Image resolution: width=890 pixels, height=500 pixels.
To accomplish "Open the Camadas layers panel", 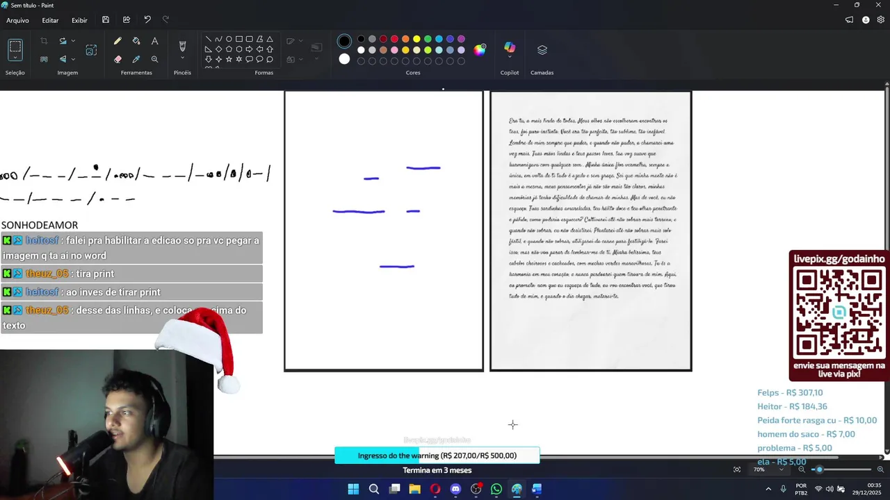I will pos(542,50).
